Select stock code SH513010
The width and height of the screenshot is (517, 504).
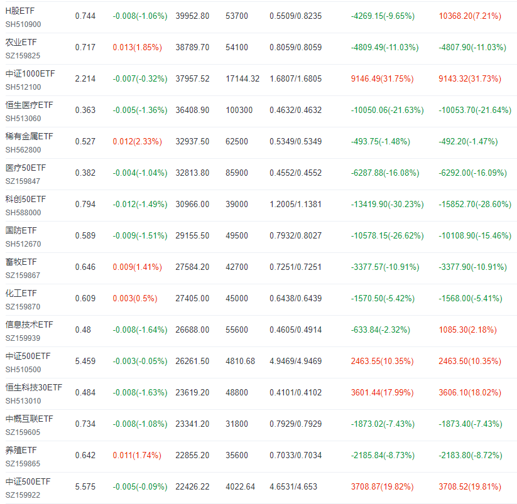click(x=23, y=401)
